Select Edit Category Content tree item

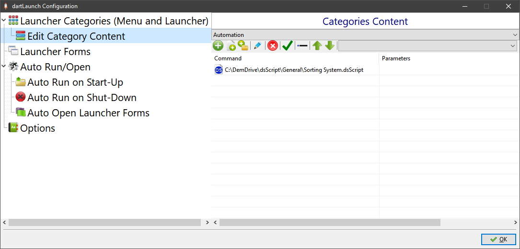(76, 36)
